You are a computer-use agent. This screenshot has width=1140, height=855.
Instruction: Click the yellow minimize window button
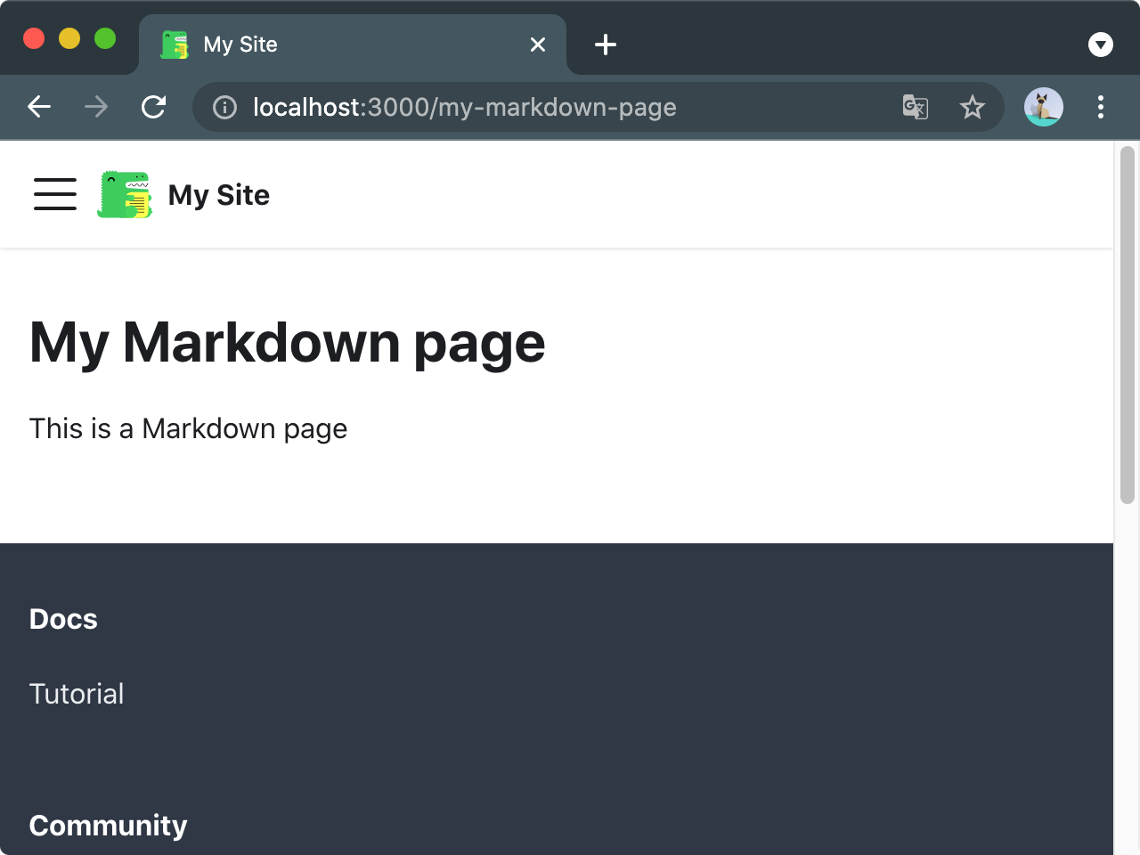click(69, 38)
